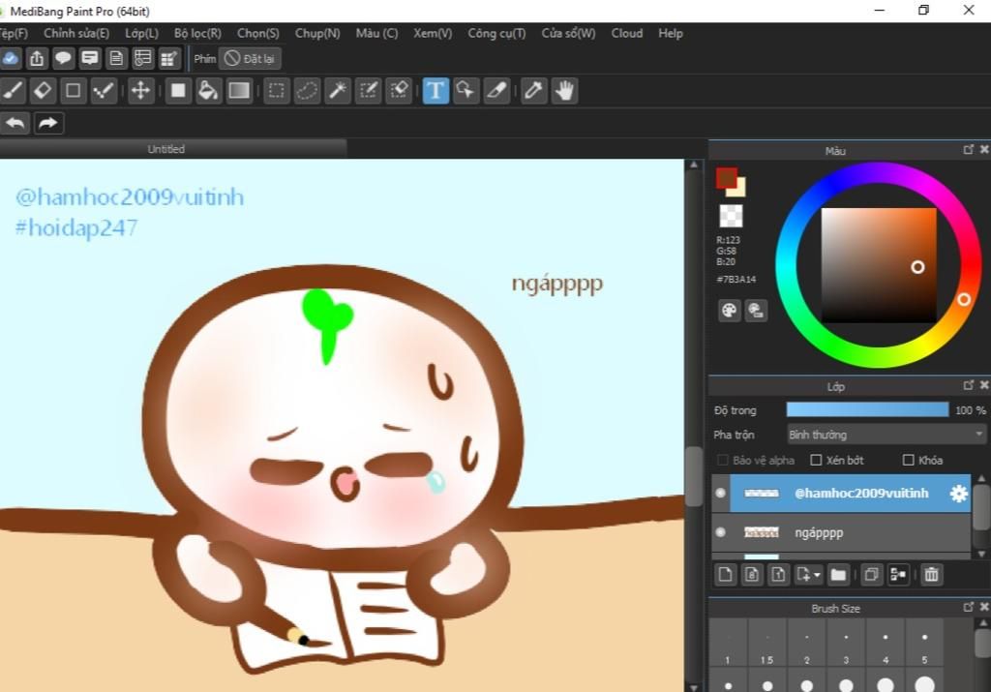Open the Chọn(S) menu
The image size is (991, 692).
point(257,34)
